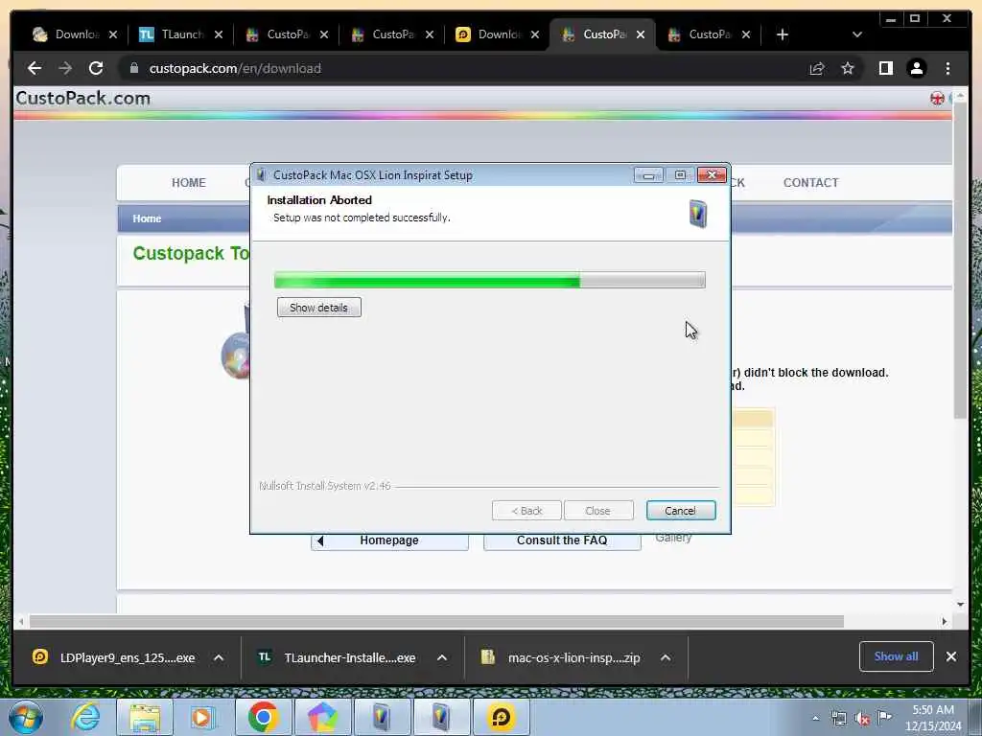The height and width of the screenshot is (736, 982).
Task: Click the Homepage button
Action: coord(389,540)
